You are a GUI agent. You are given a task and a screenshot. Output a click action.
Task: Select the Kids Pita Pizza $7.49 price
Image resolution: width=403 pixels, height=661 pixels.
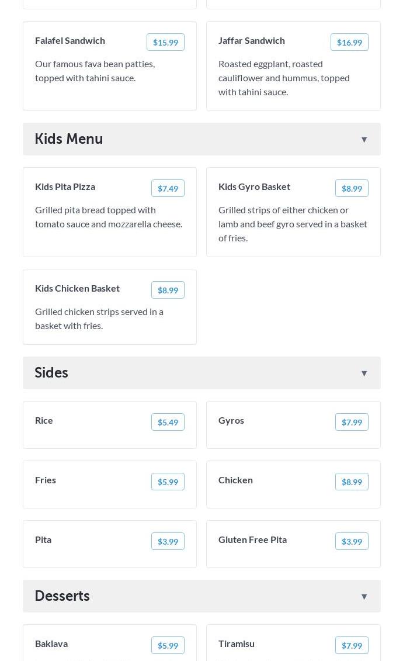168,188
